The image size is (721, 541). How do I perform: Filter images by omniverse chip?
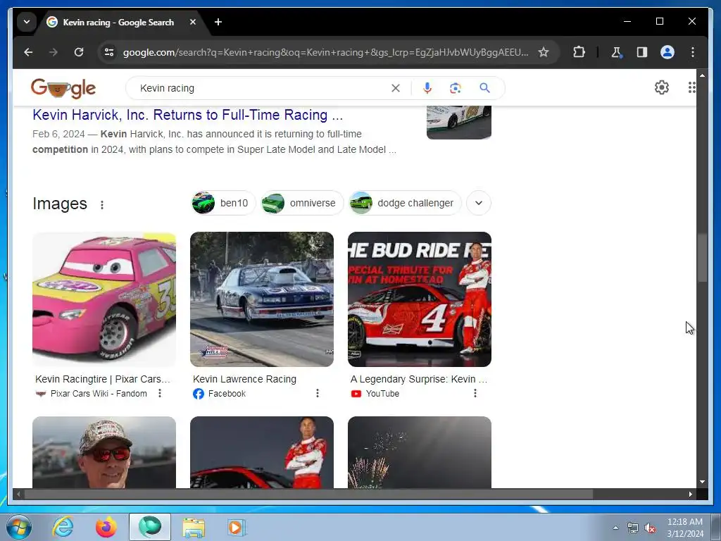pyautogui.click(x=302, y=203)
